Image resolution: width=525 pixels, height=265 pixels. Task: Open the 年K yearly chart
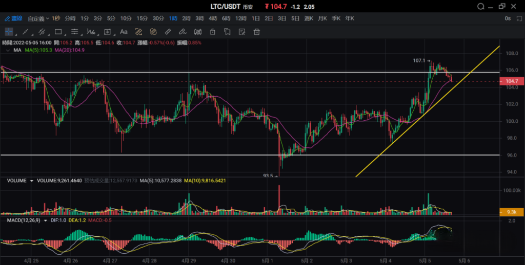tap(350, 18)
